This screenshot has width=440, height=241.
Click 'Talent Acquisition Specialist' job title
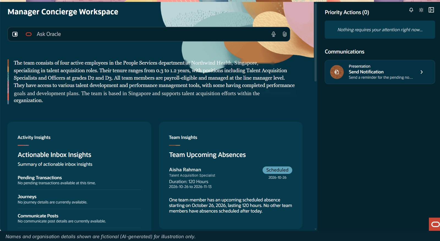tap(192, 175)
